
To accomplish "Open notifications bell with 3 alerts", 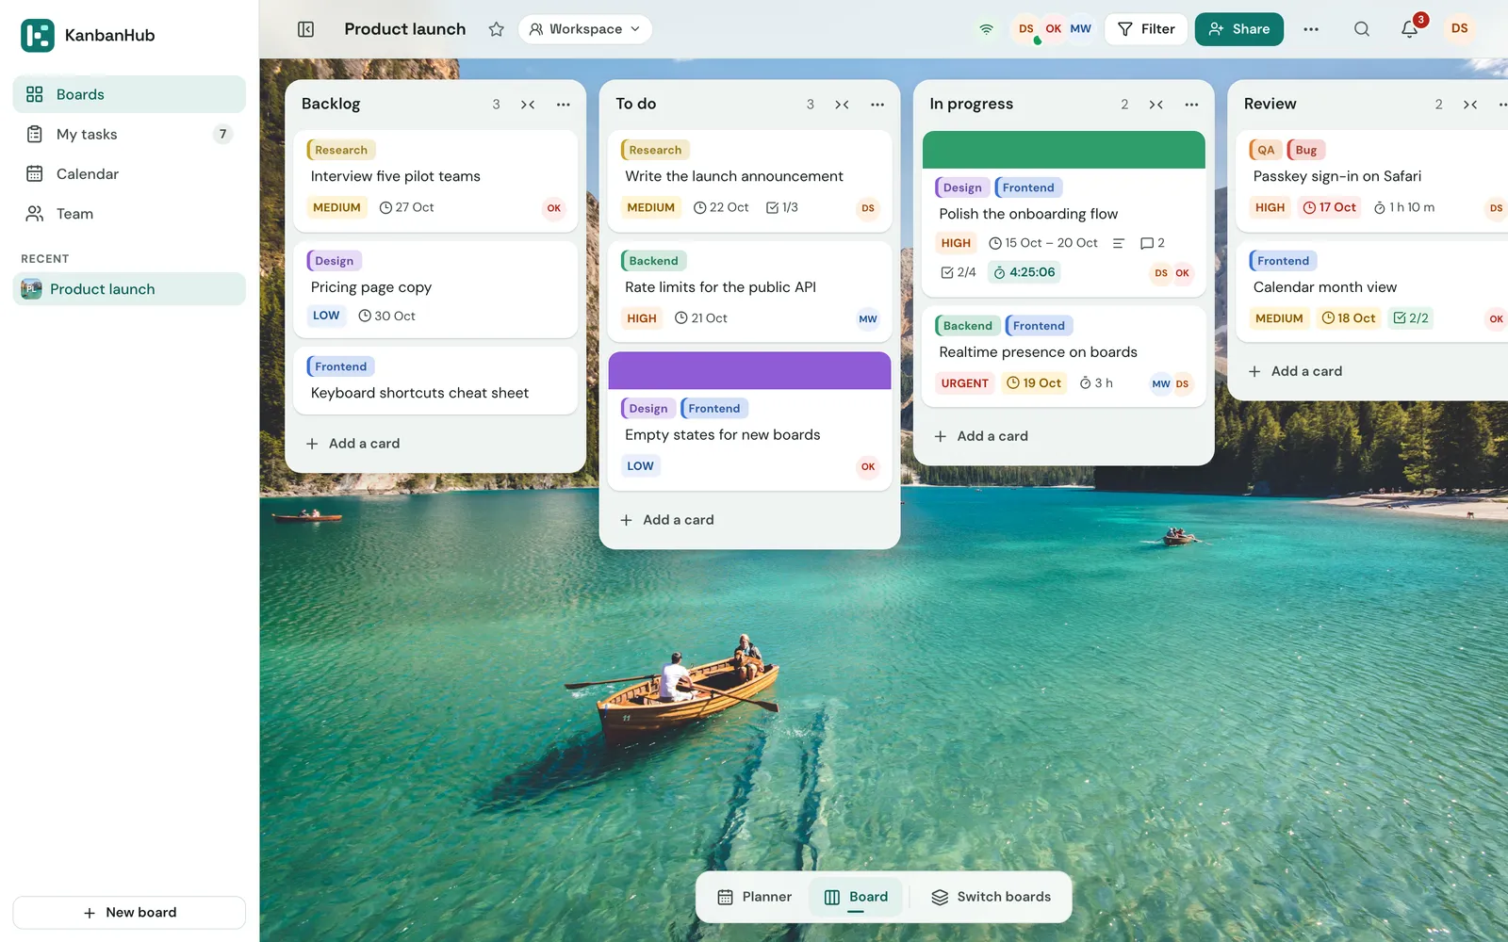I will click(x=1410, y=29).
